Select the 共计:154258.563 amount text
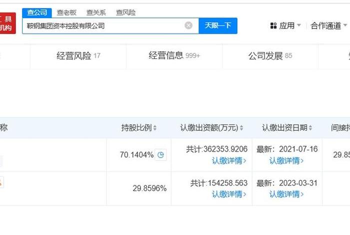This screenshot has height=235, width=350. (219, 183)
